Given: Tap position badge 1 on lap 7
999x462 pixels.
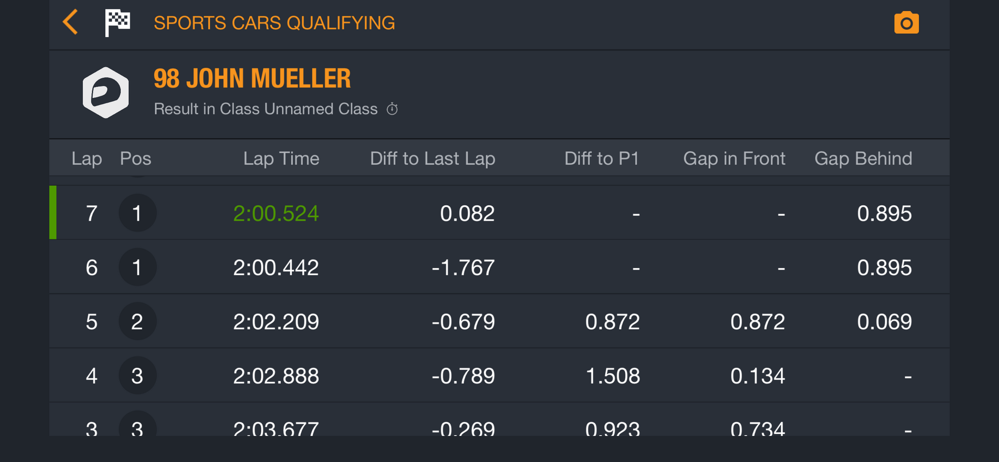Looking at the screenshot, I should (x=137, y=213).
